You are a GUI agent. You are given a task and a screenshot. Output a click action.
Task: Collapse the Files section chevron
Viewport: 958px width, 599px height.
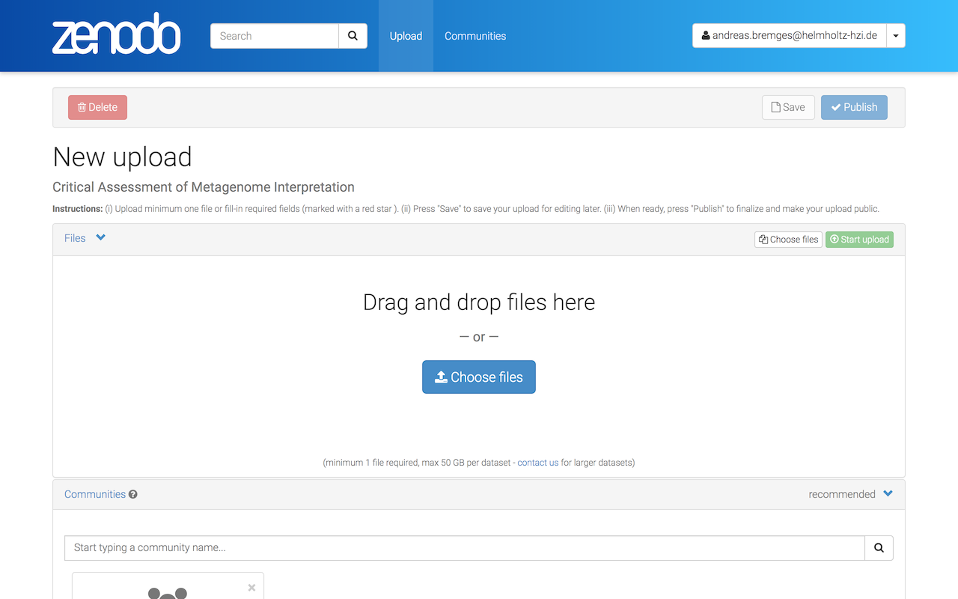pyautogui.click(x=100, y=238)
